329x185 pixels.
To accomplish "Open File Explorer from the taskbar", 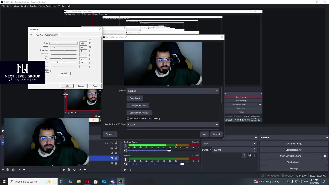I will [79, 182].
